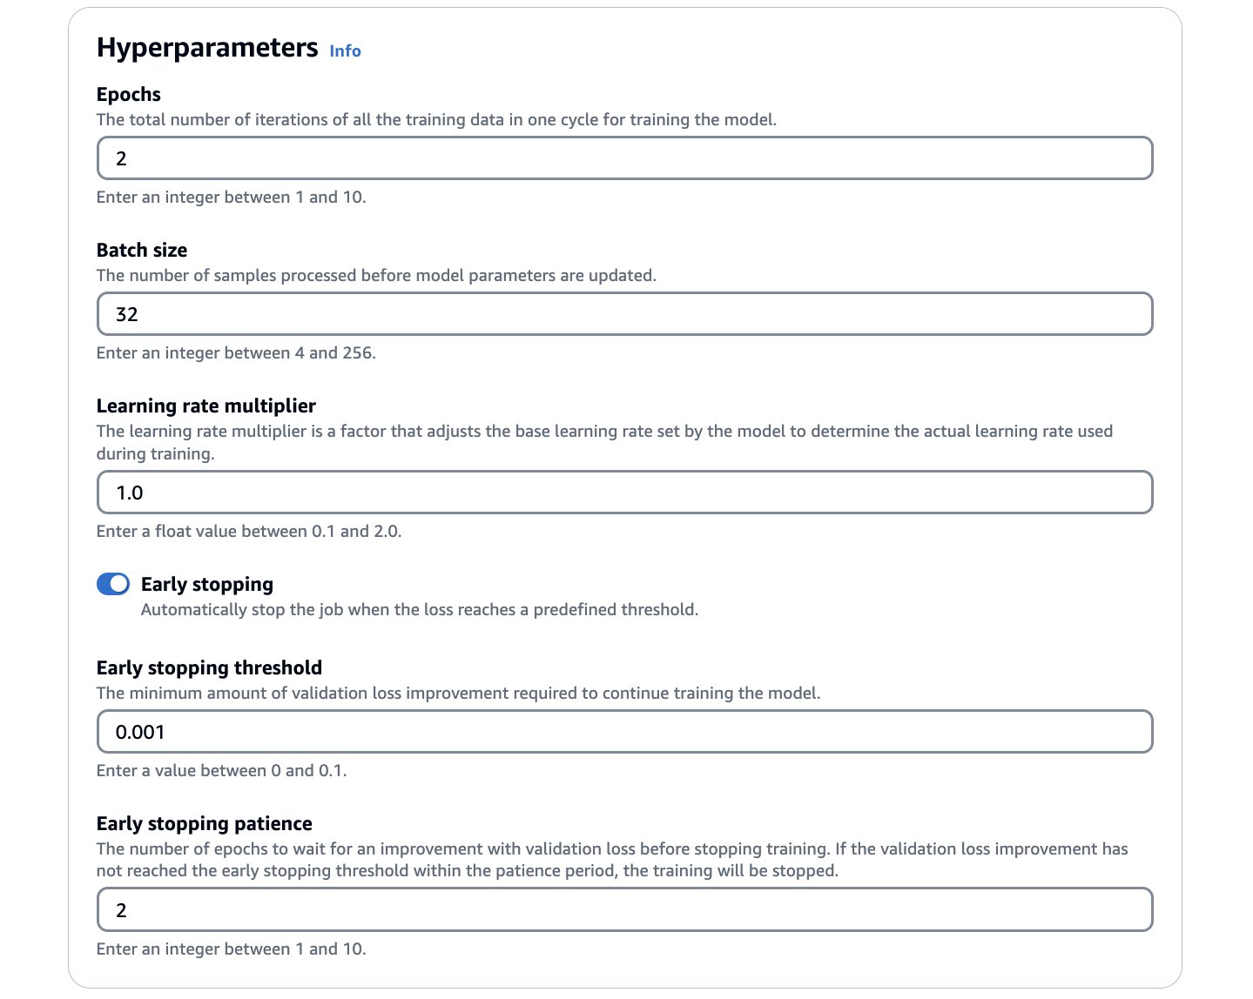Click the Epochs field label
1253x999 pixels.
[x=129, y=95]
